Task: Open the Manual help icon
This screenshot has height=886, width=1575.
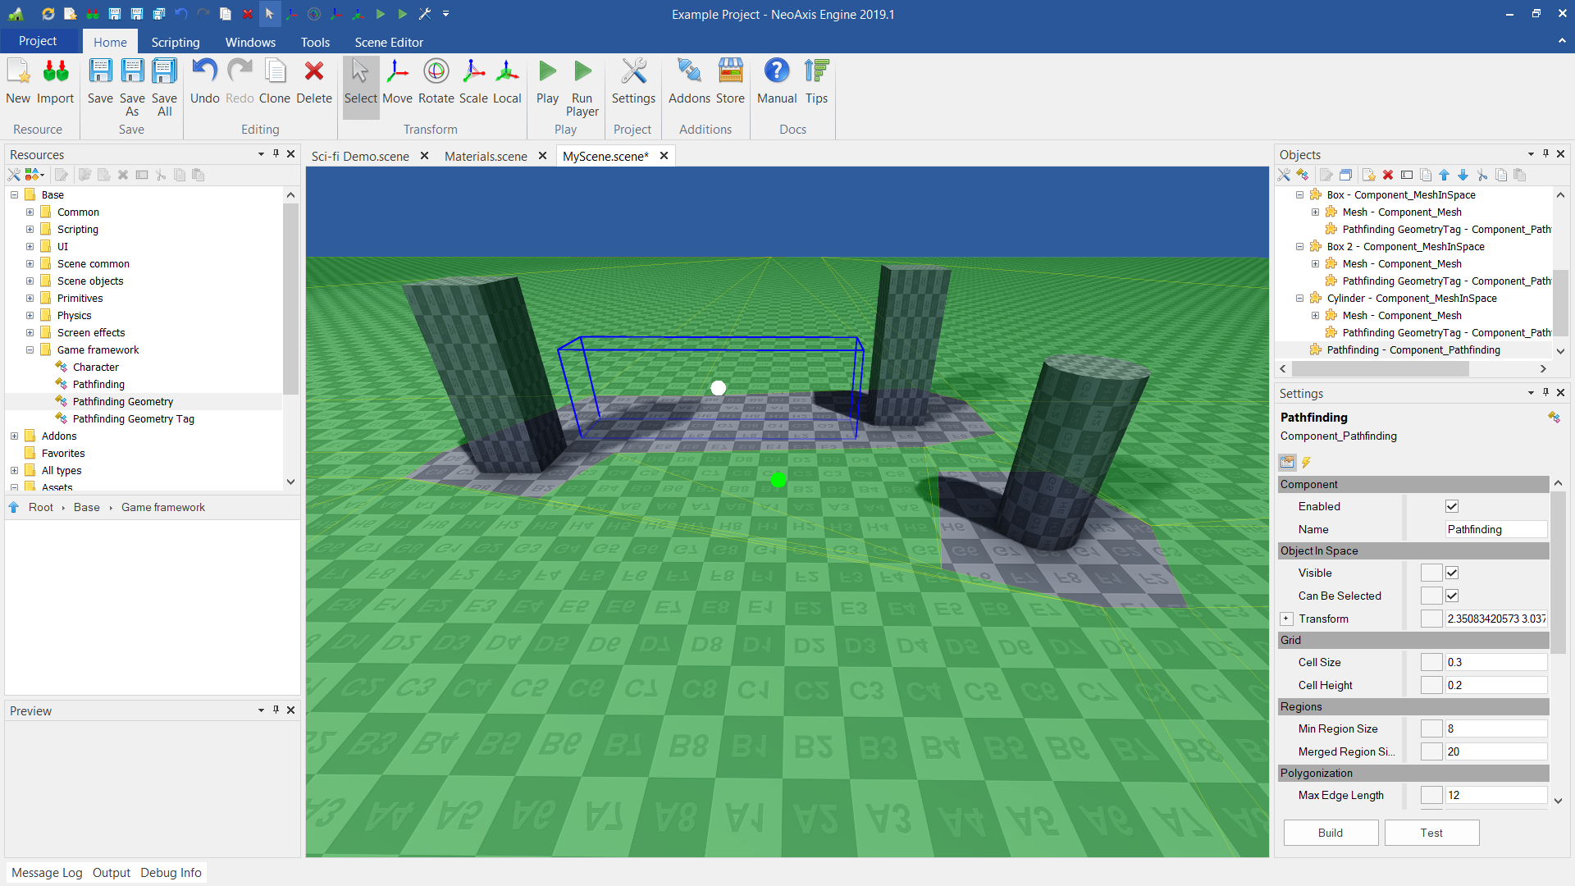Action: tap(776, 81)
